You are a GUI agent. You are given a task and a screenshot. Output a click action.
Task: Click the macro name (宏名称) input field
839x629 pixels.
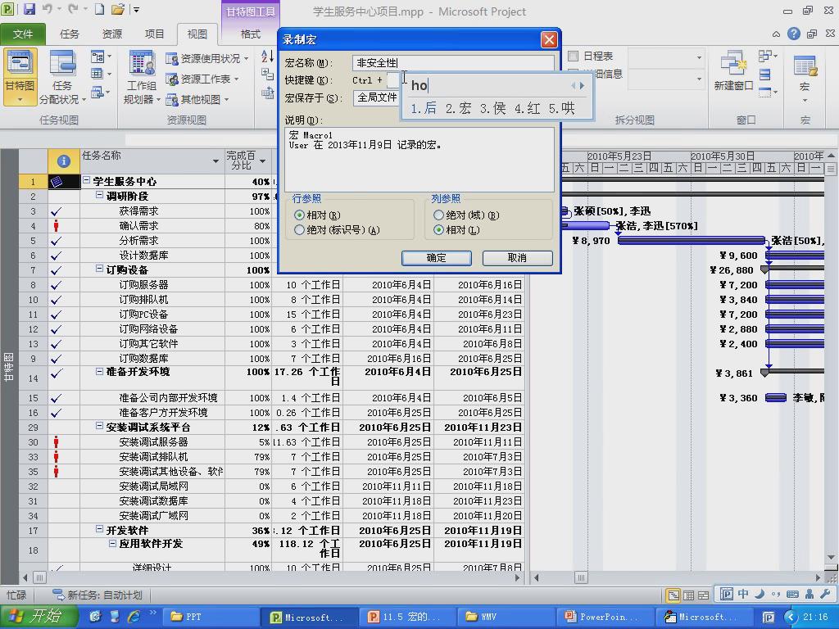(x=452, y=63)
